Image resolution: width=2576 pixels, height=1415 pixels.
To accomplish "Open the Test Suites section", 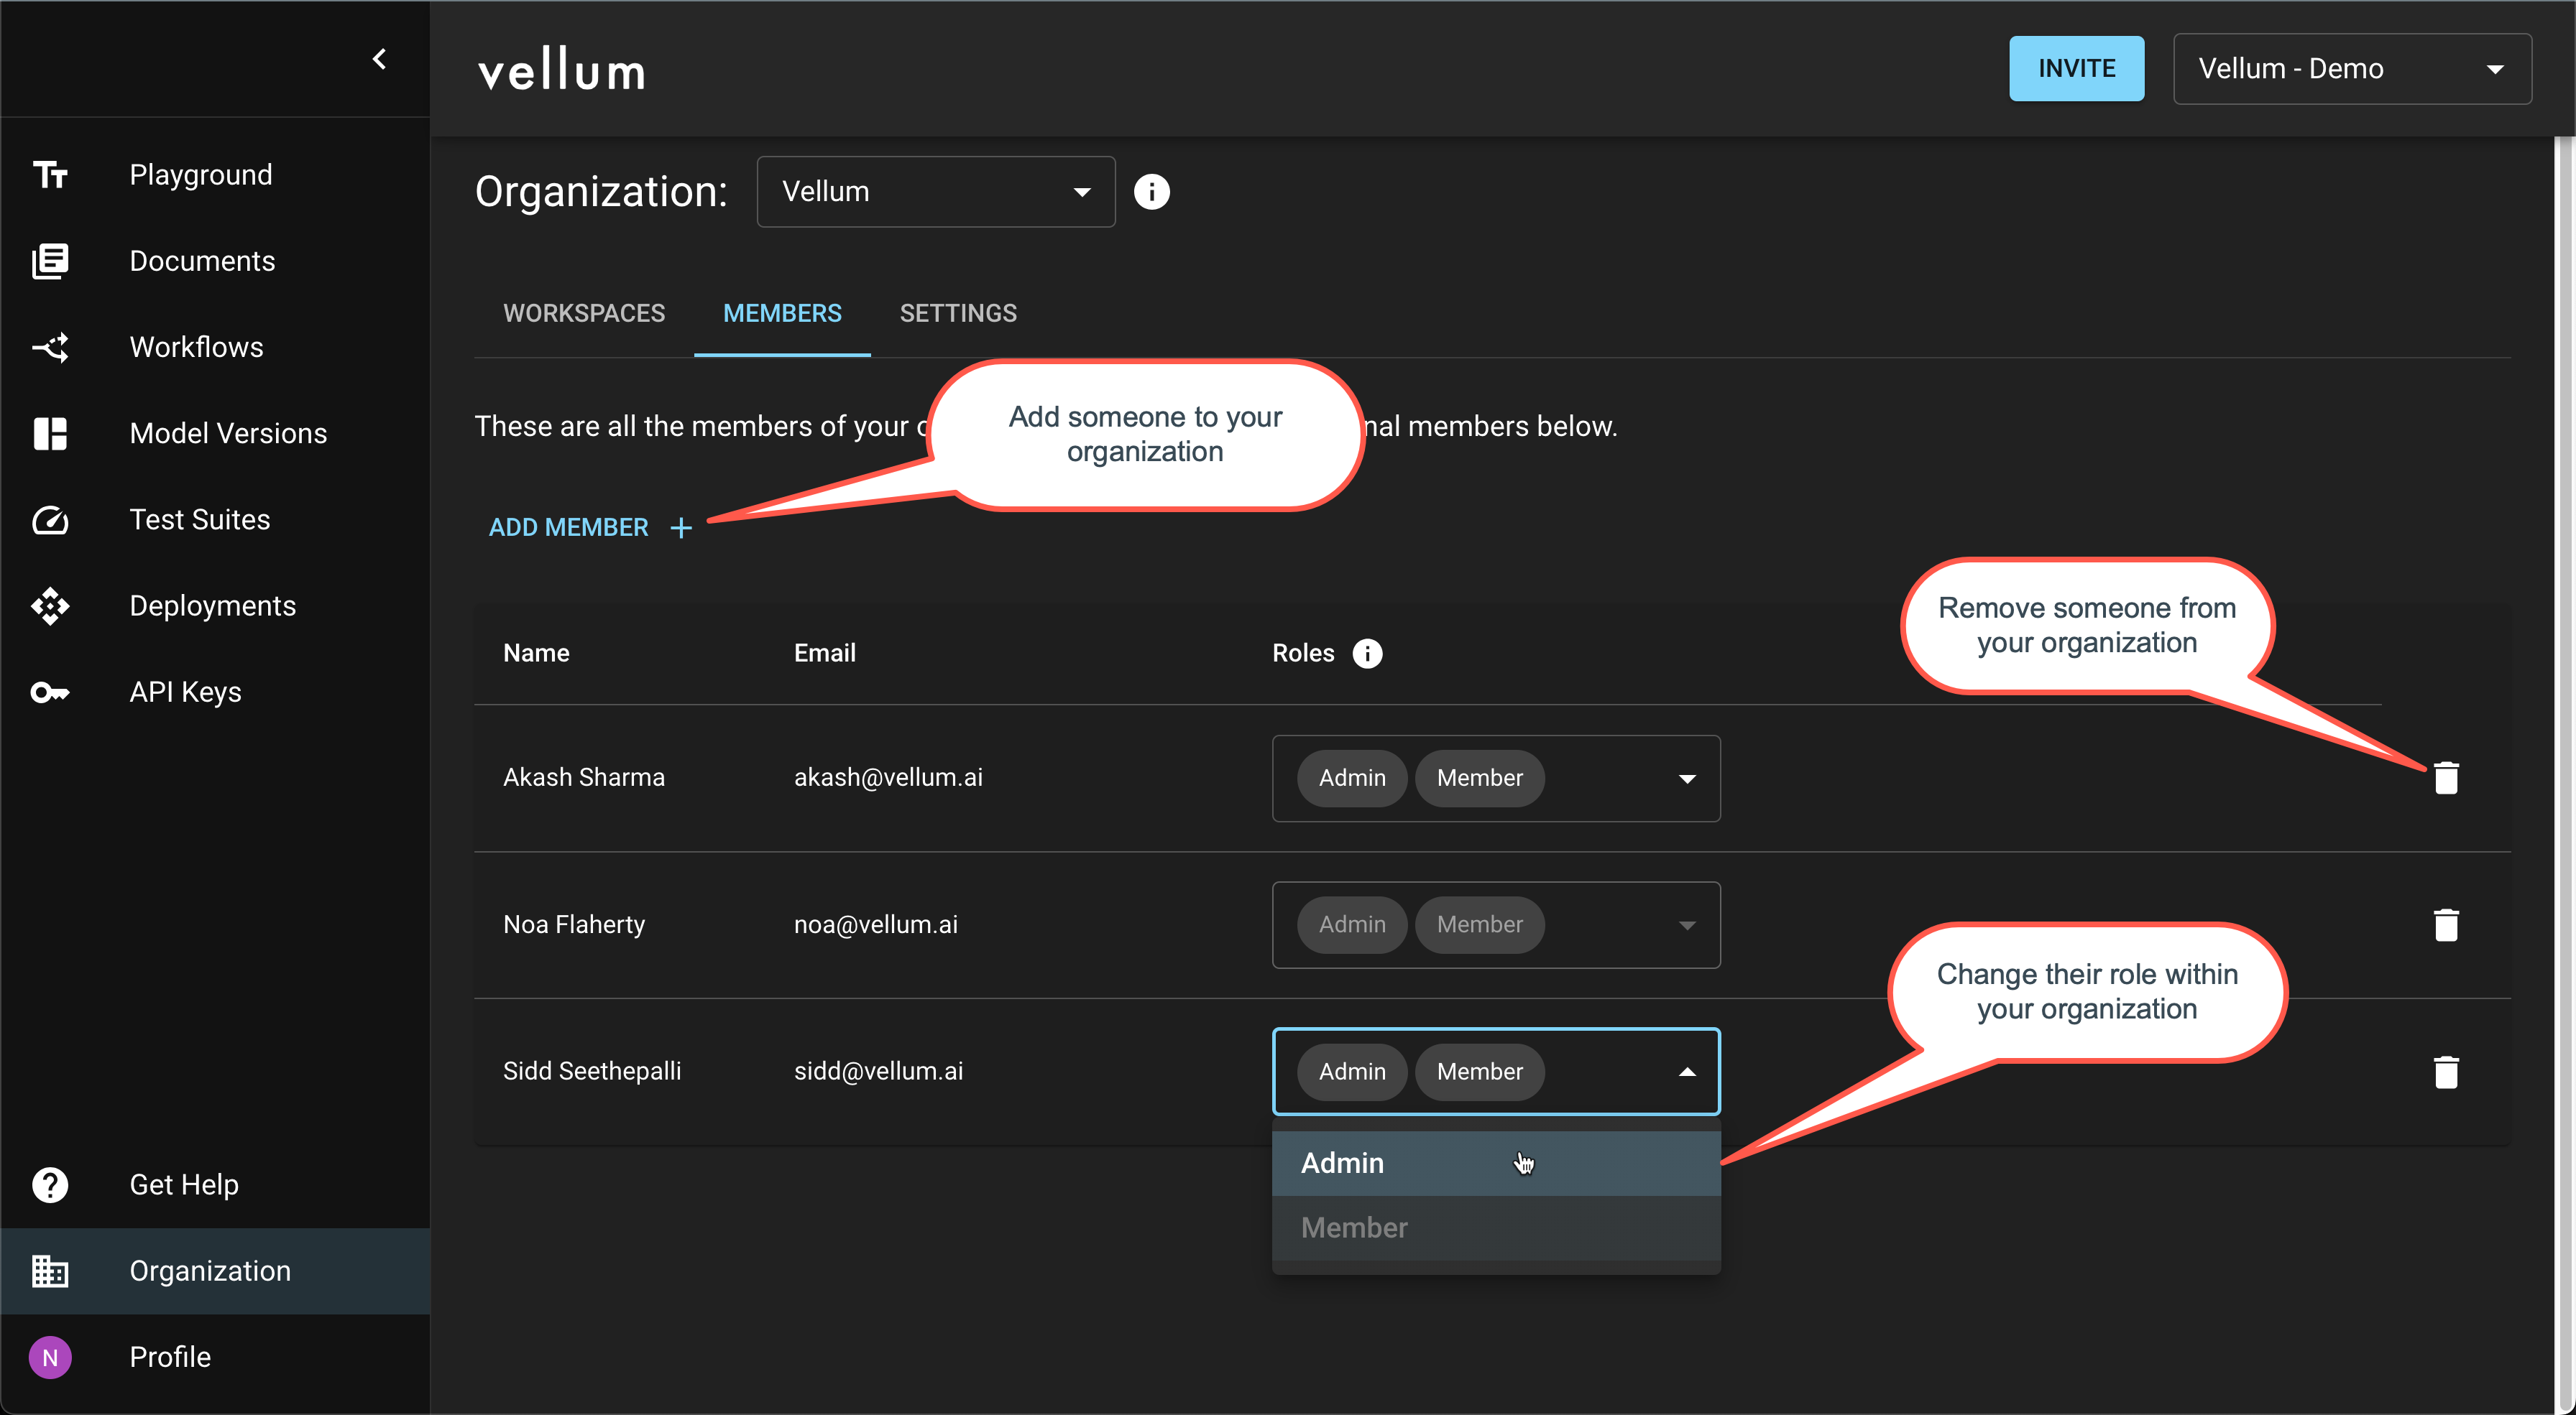I will click(x=200, y=519).
